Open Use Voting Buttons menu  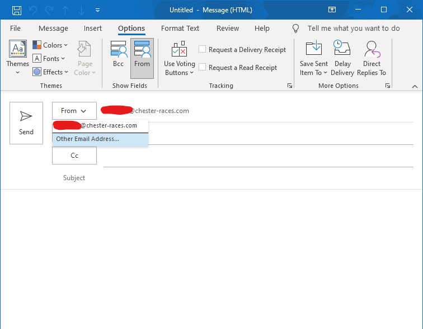click(x=180, y=58)
